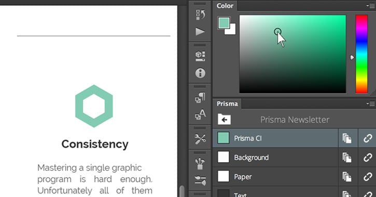
Task: Pick a color in the saturation field
Action: click(293, 54)
